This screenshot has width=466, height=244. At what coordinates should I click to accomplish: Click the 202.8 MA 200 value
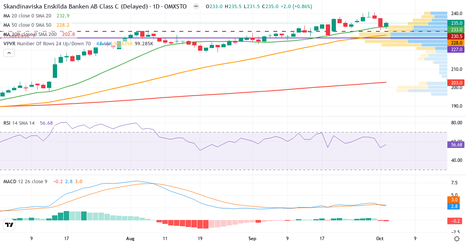tap(68, 34)
